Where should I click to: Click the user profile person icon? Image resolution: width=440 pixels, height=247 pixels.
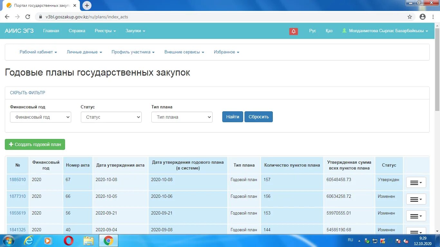click(x=344, y=31)
